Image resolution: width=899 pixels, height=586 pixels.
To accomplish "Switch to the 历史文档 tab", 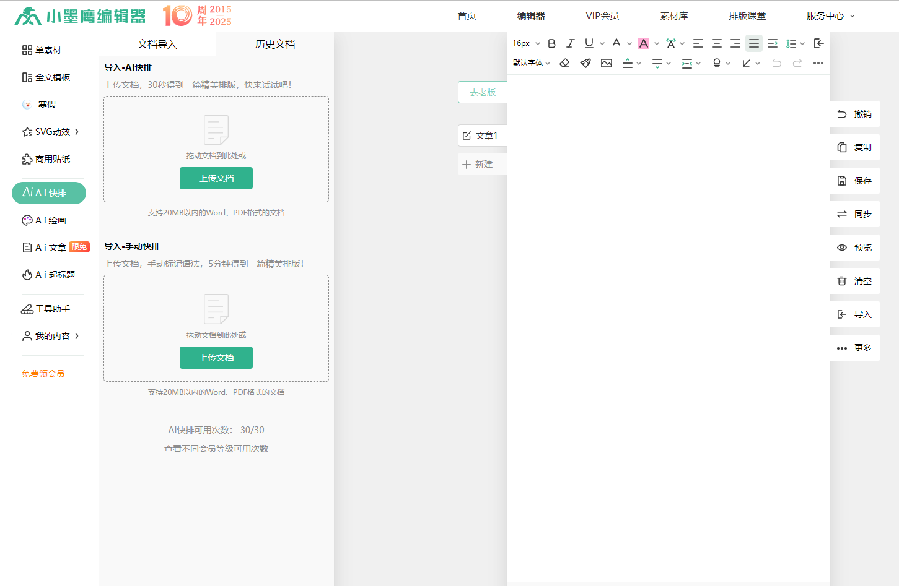I will [274, 45].
